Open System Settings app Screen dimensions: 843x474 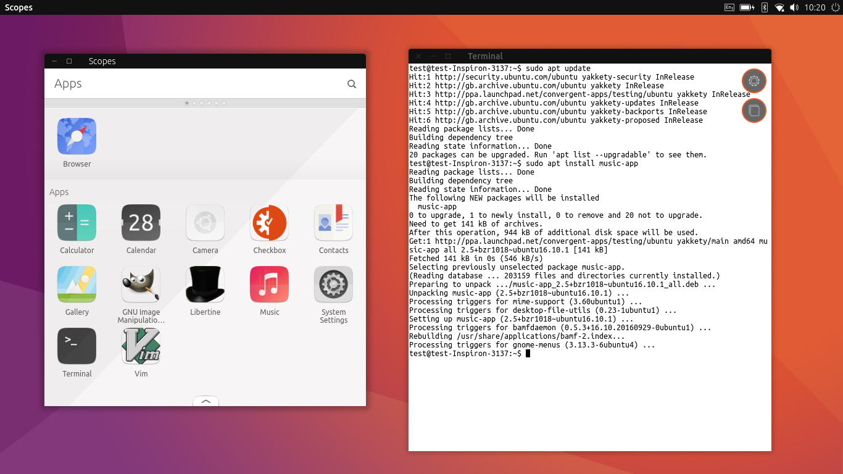point(333,285)
